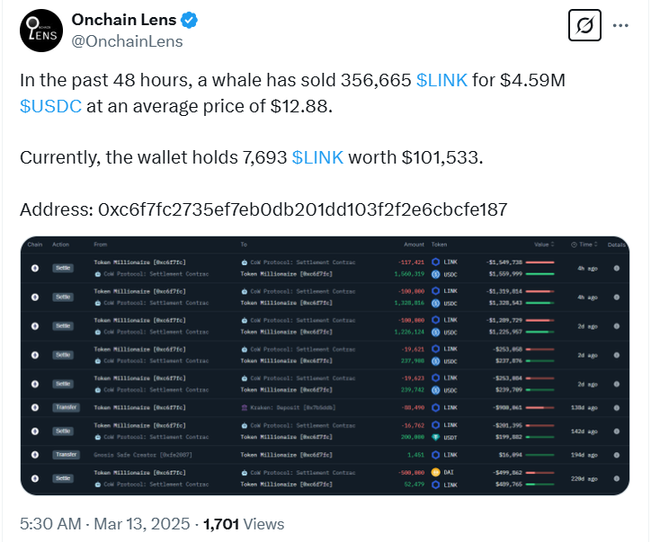
Task: Click the red value bar for -$1,549,738
Action: (x=540, y=262)
